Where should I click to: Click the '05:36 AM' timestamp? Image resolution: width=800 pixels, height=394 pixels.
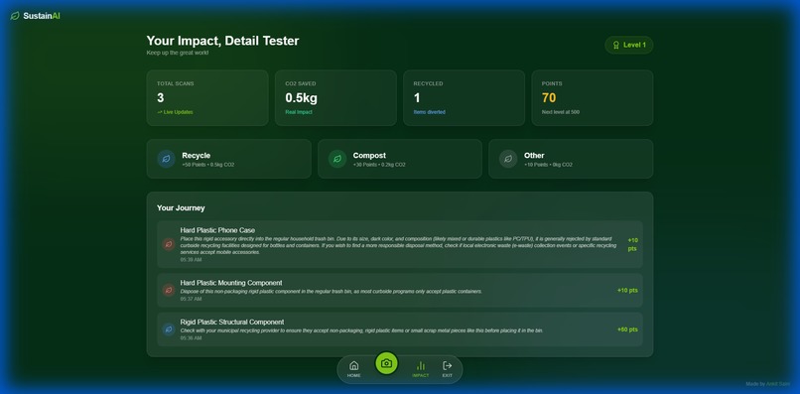point(191,337)
